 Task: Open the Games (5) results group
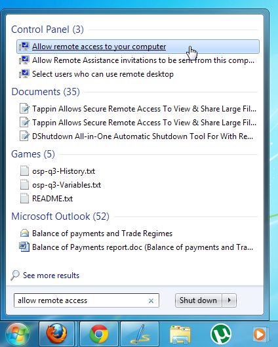coord(33,154)
